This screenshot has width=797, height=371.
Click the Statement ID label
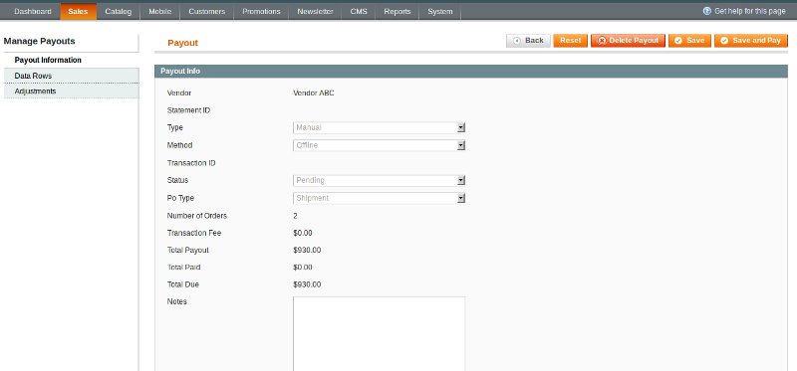(188, 110)
